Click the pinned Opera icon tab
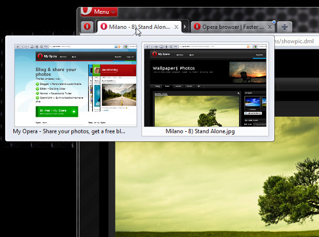The height and width of the screenshot is (237, 319). pyautogui.click(x=87, y=27)
